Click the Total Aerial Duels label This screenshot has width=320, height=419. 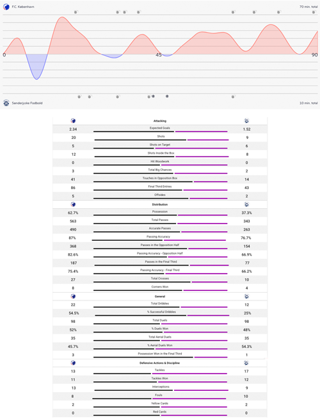click(x=160, y=337)
